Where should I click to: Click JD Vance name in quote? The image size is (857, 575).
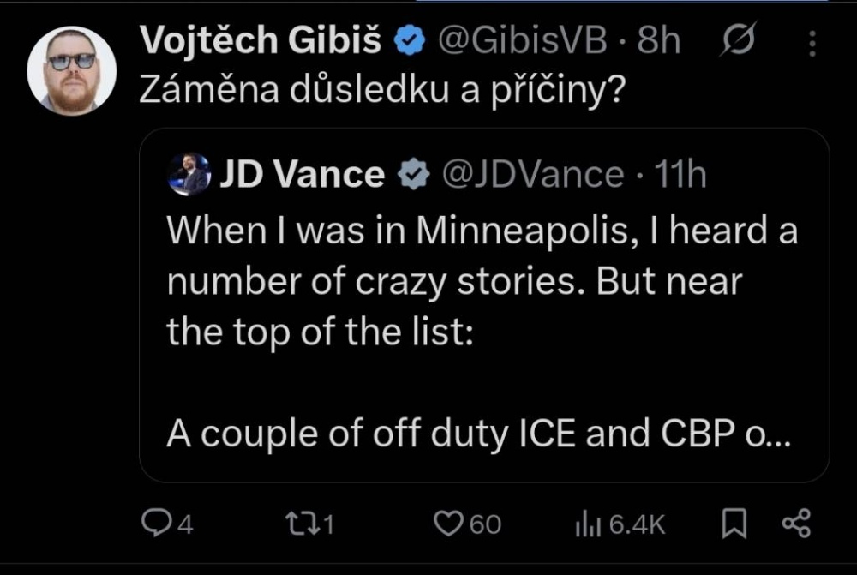coord(302,175)
